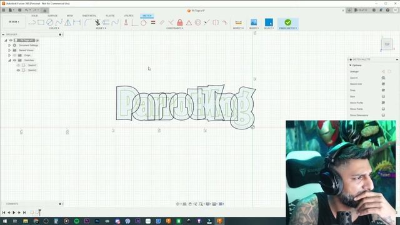Image resolution: width=400 pixels, height=225 pixels.
Task: Toggle visibility of Sketches folder
Action: (x=14, y=60)
